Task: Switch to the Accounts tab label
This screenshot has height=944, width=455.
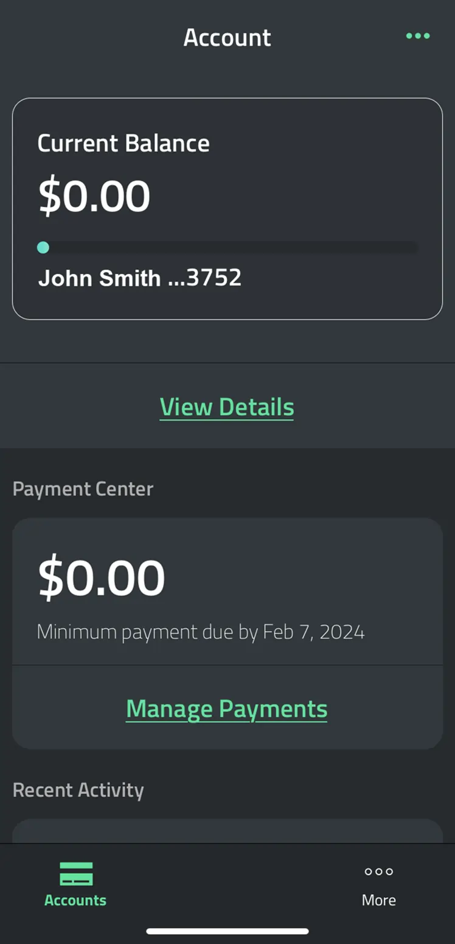Action: 75,900
